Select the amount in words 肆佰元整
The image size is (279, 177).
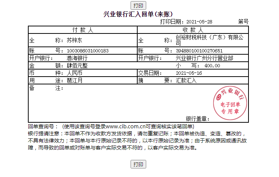[77, 66]
